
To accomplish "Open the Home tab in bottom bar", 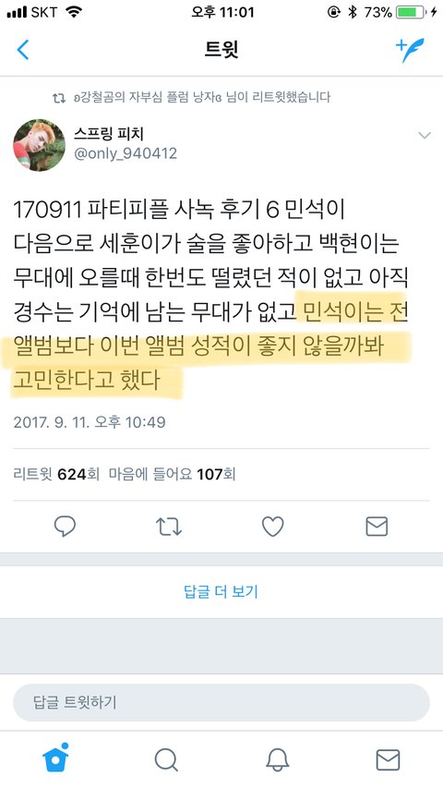I will 55,759.
